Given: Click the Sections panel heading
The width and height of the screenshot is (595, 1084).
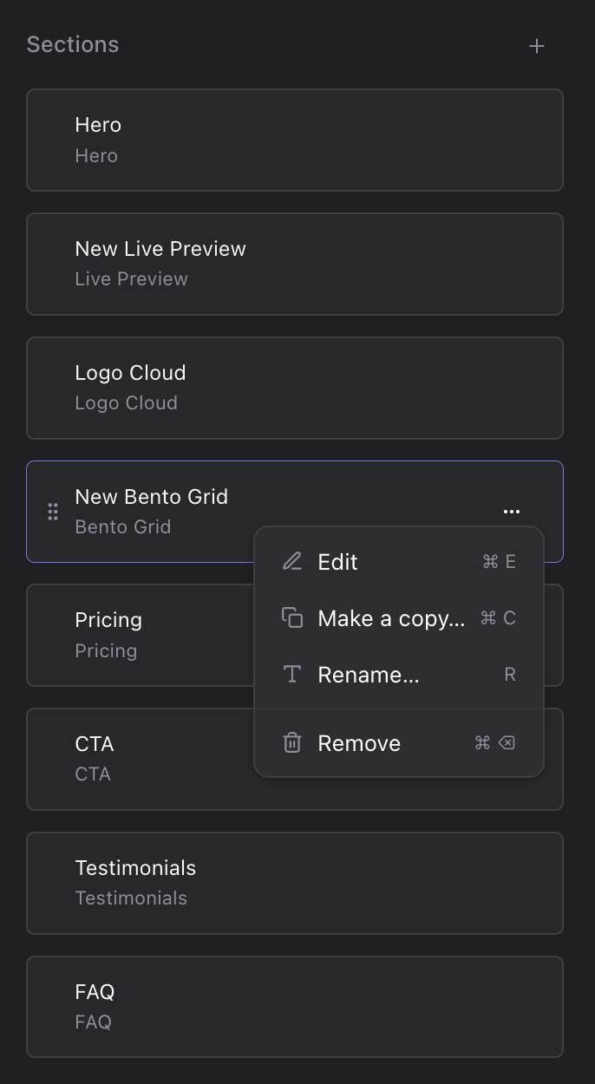Looking at the screenshot, I should click(x=73, y=45).
